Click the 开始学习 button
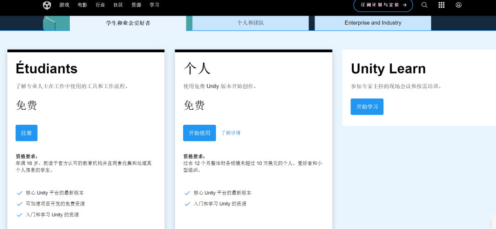The width and height of the screenshot is (496, 229). (366, 106)
